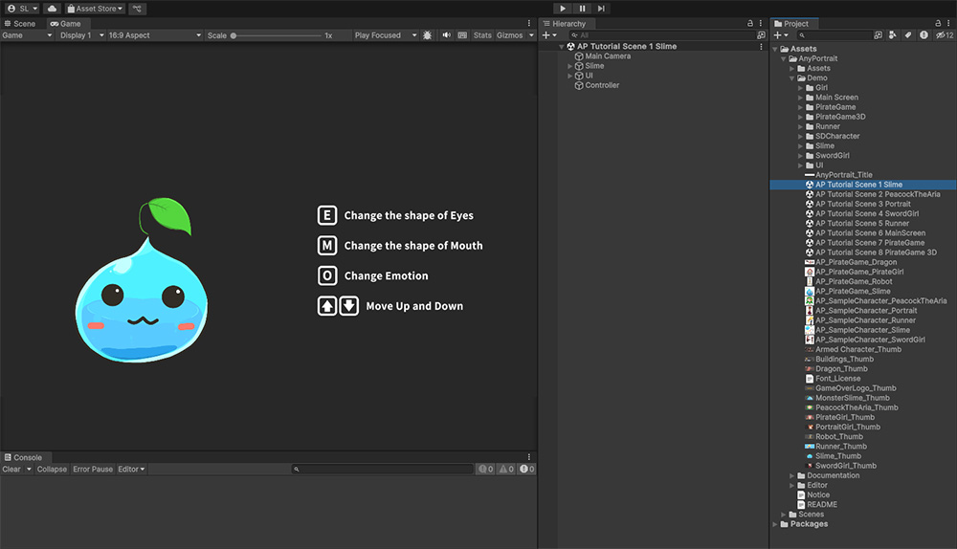957x549 pixels.
Task: Open Hierarchy search-in-window icon
Action: click(x=761, y=35)
